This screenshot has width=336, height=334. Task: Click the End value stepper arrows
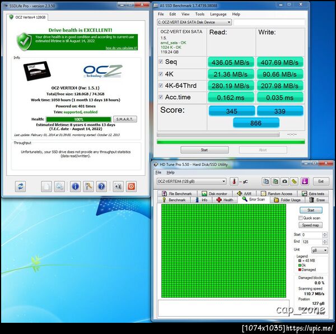point(325,242)
